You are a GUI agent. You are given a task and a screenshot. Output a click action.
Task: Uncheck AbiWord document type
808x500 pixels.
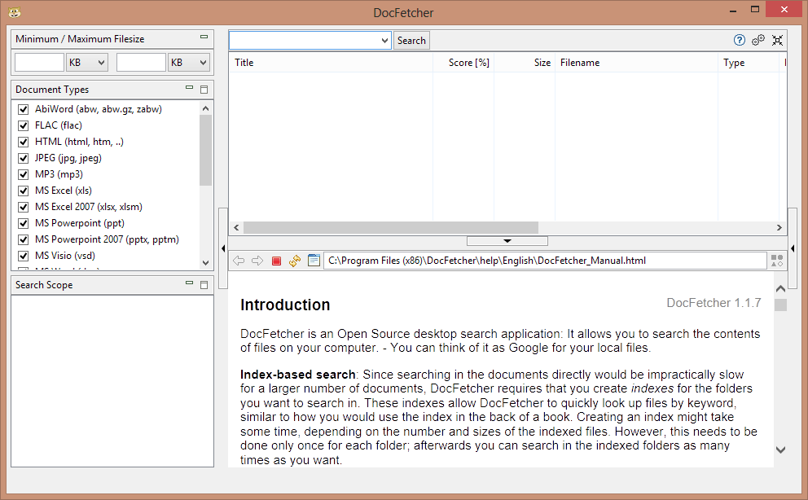coord(23,109)
